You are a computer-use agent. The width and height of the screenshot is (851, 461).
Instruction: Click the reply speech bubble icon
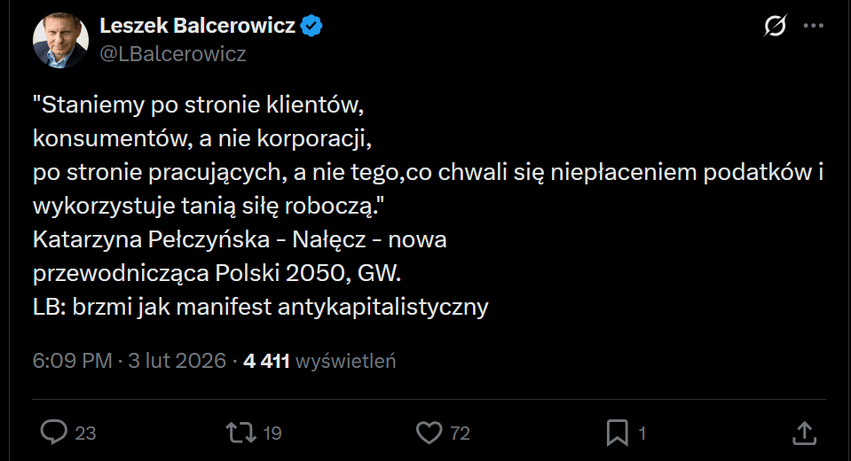coord(55,432)
